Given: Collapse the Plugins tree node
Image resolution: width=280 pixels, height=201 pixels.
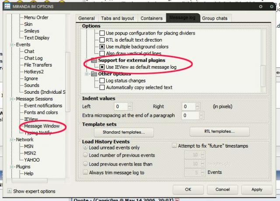Looking at the screenshot, I should tap(12, 167).
